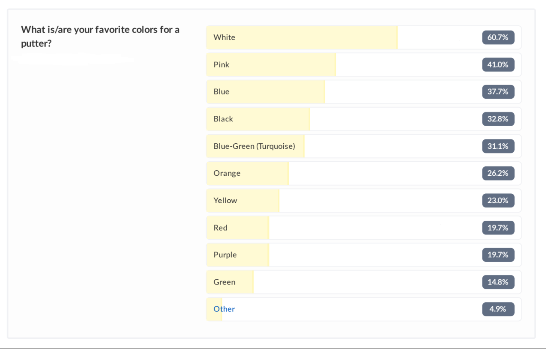Click the 26.2% badge
The height and width of the screenshot is (349, 546).
point(498,173)
